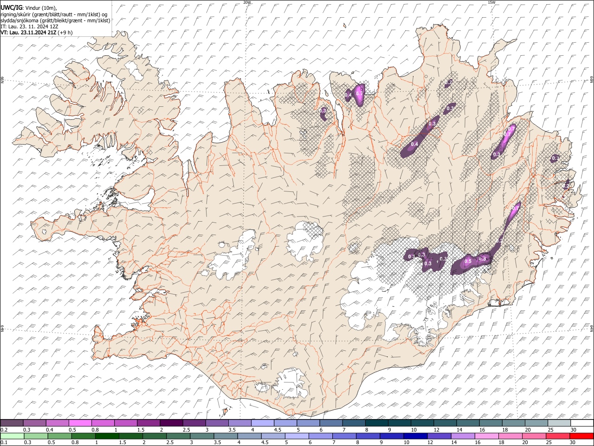Pick upper-row swatch between 0.2 and 0.3

[12, 423]
